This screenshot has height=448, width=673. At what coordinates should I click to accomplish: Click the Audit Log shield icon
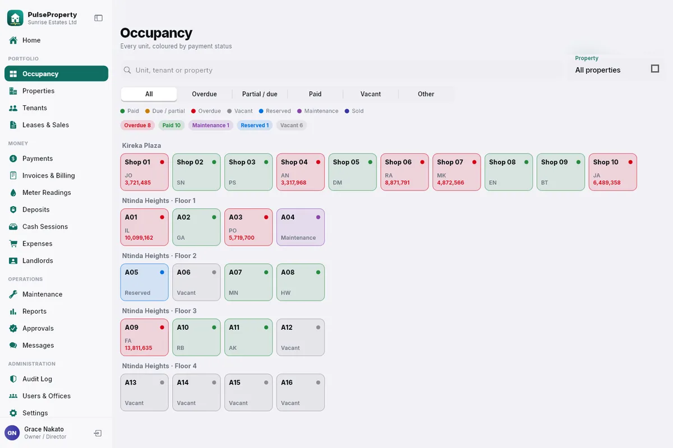click(x=13, y=379)
